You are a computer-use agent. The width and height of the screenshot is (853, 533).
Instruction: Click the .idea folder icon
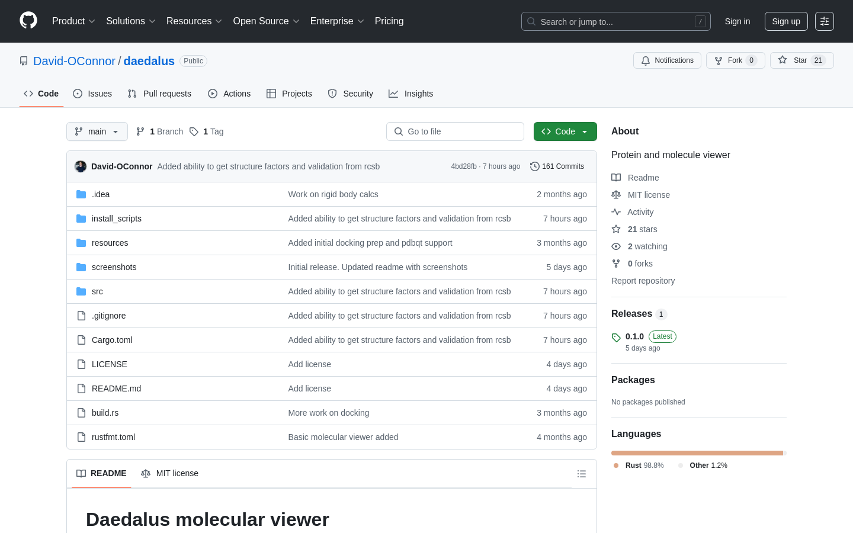(x=81, y=194)
